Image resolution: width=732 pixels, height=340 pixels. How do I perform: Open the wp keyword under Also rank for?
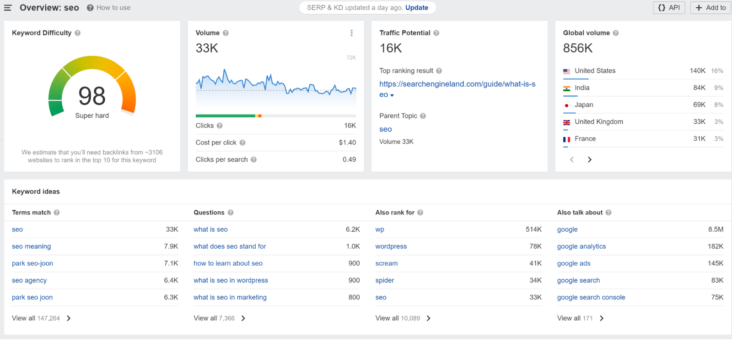click(380, 230)
